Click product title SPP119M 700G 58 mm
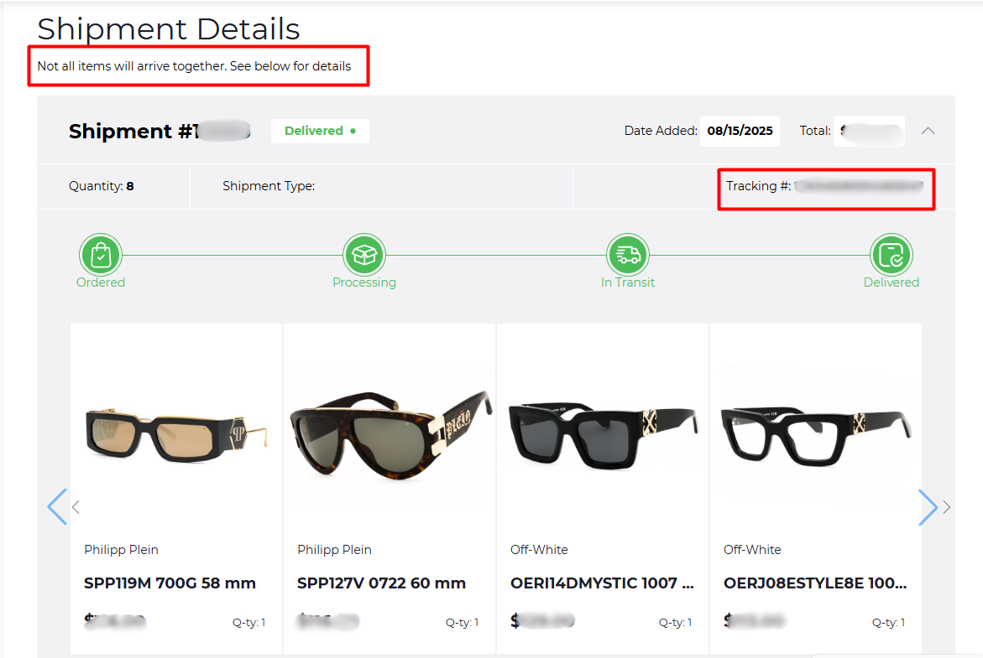Screen dimensions: 983x658 click(170, 583)
